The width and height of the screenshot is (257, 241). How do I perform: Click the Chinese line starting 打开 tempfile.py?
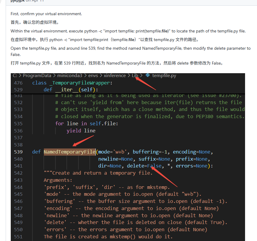tap(117, 63)
